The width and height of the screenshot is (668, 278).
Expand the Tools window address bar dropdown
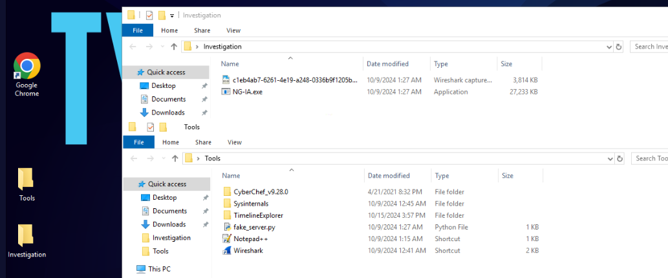click(x=609, y=158)
